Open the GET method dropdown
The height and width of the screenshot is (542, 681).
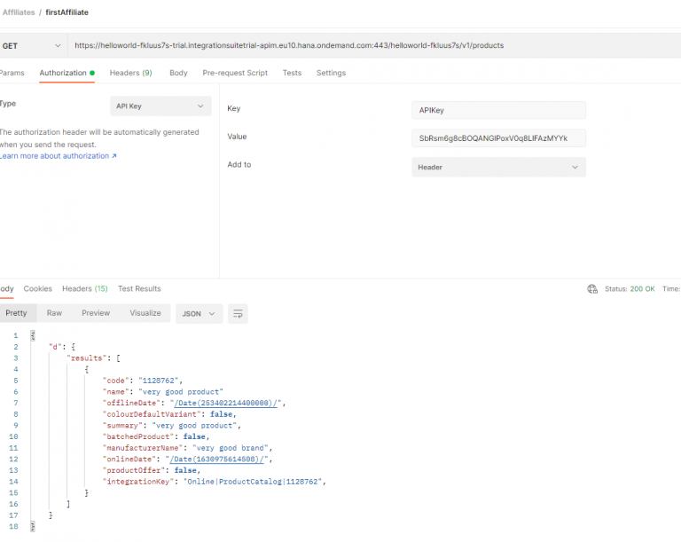pyautogui.click(x=32, y=45)
